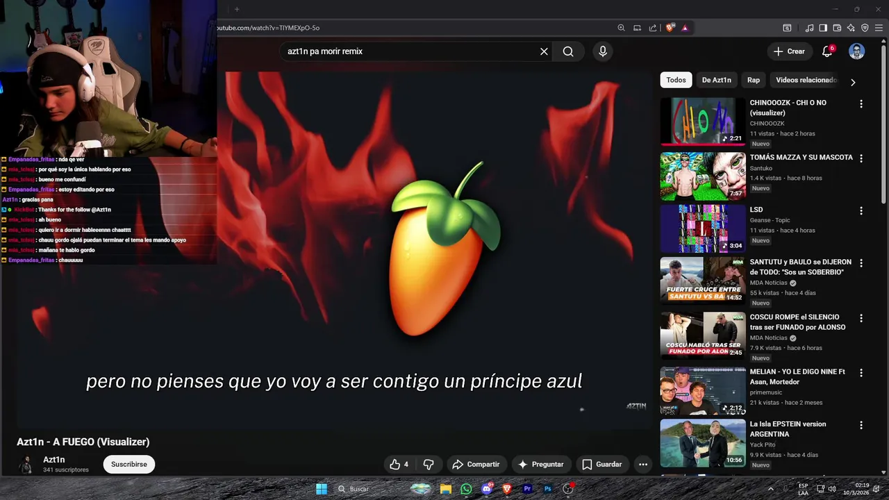Screen dimensions: 889x500
Task: Open WhatsApp from the taskbar
Action: click(466, 489)
